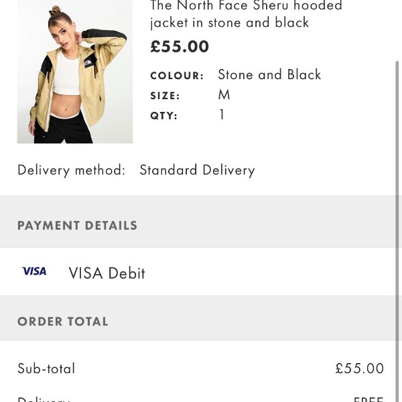Screen dimensions: 402x402
Task: Click the FREE delivery cost text
Action: tap(368, 399)
